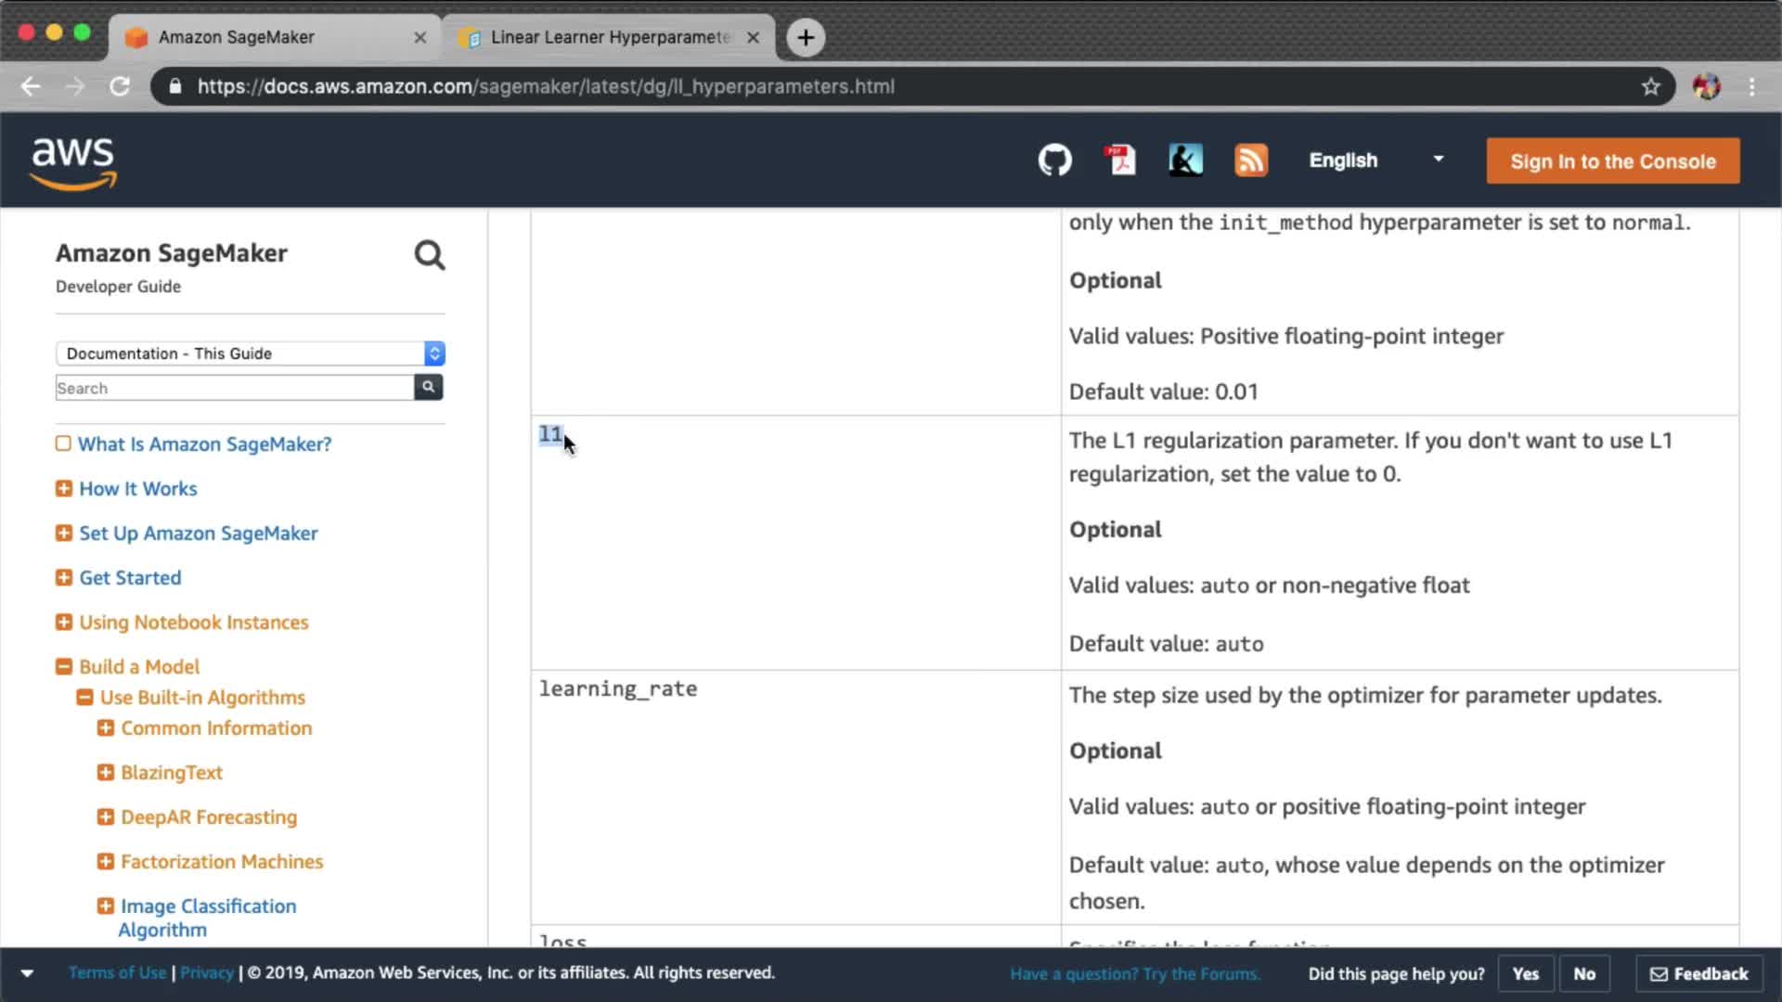Click the Kindle icon in header
Screen dimensions: 1782x1002
(1185, 161)
